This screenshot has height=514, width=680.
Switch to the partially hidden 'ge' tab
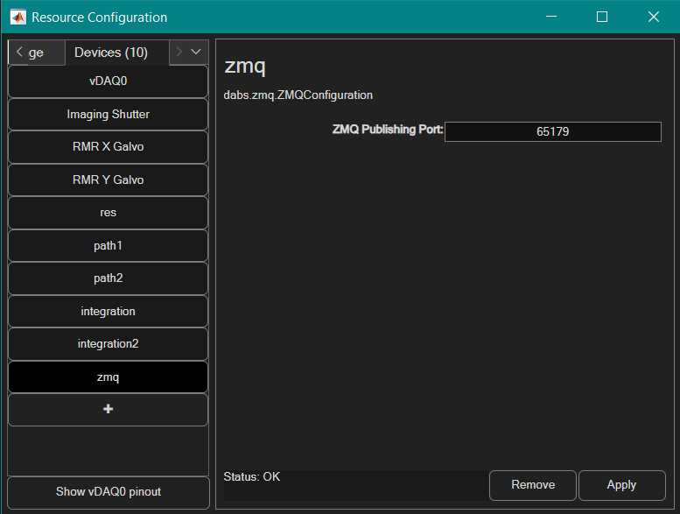pos(36,53)
